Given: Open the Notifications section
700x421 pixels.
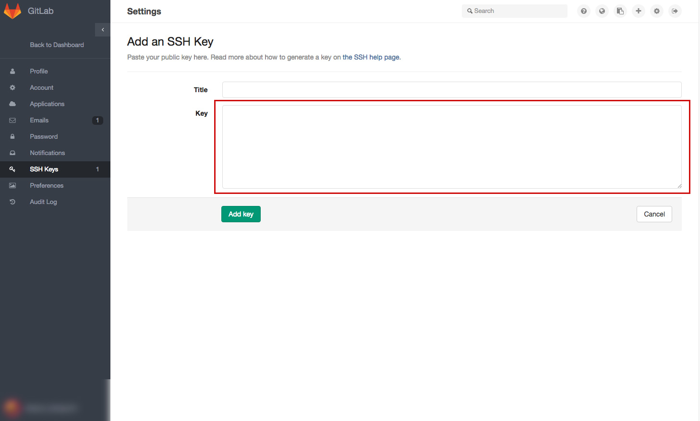Looking at the screenshot, I should (x=46, y=153).
